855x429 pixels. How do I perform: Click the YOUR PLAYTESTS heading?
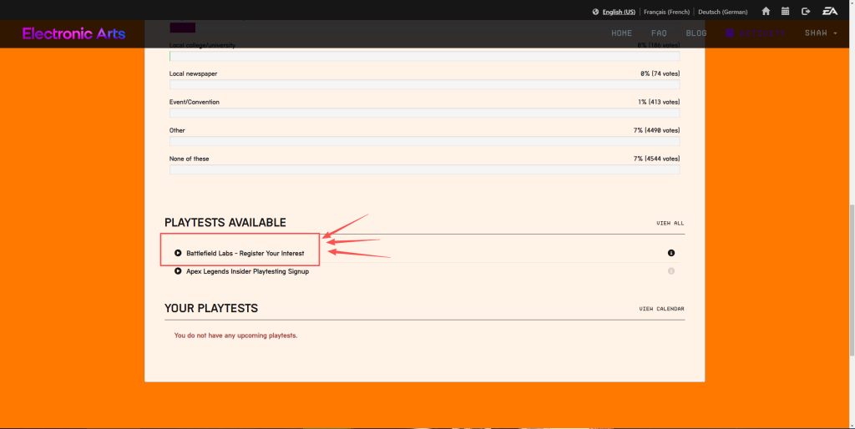(x=211, y=308)
